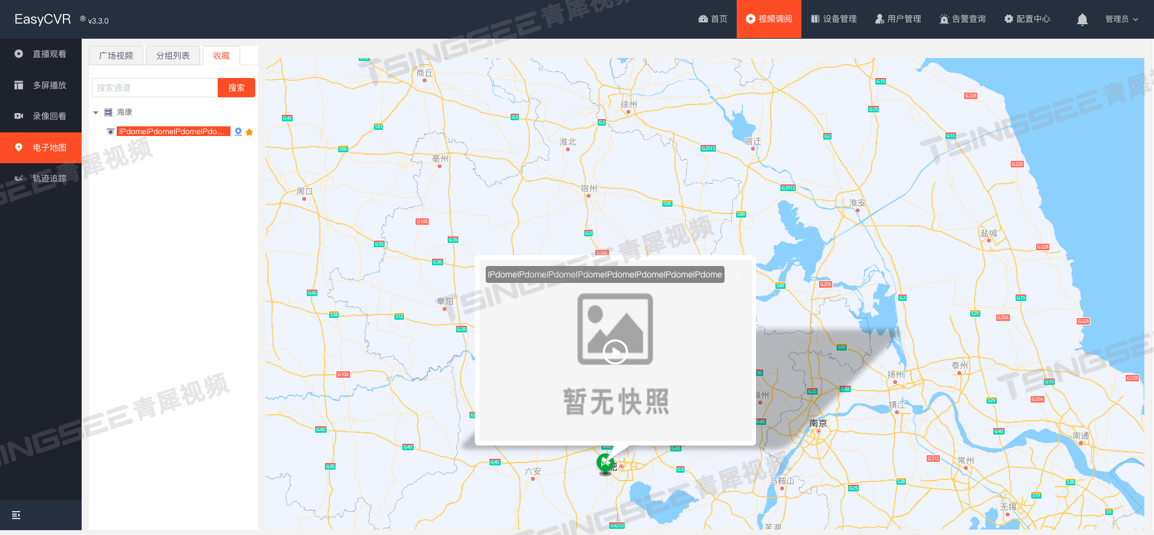The width and height of the screenshot is (1154, 535).
Task: Play the camera stream in popup
Action: [x=615, y=352]
